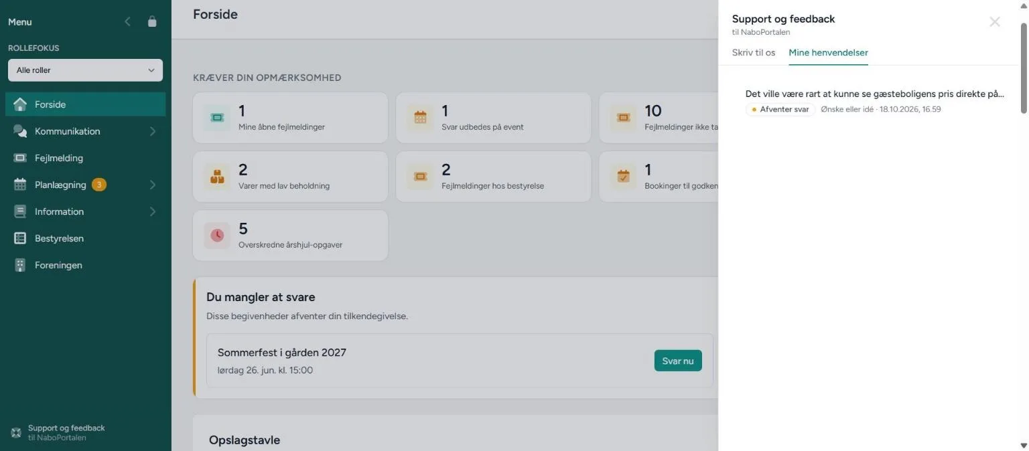
Task: Click the Information document icon
Action: [x=20, y=211]
